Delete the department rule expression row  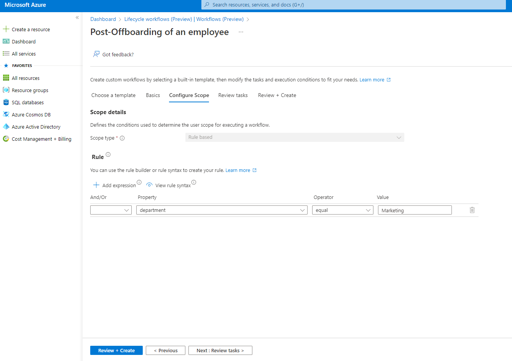(x=472, y=210)
